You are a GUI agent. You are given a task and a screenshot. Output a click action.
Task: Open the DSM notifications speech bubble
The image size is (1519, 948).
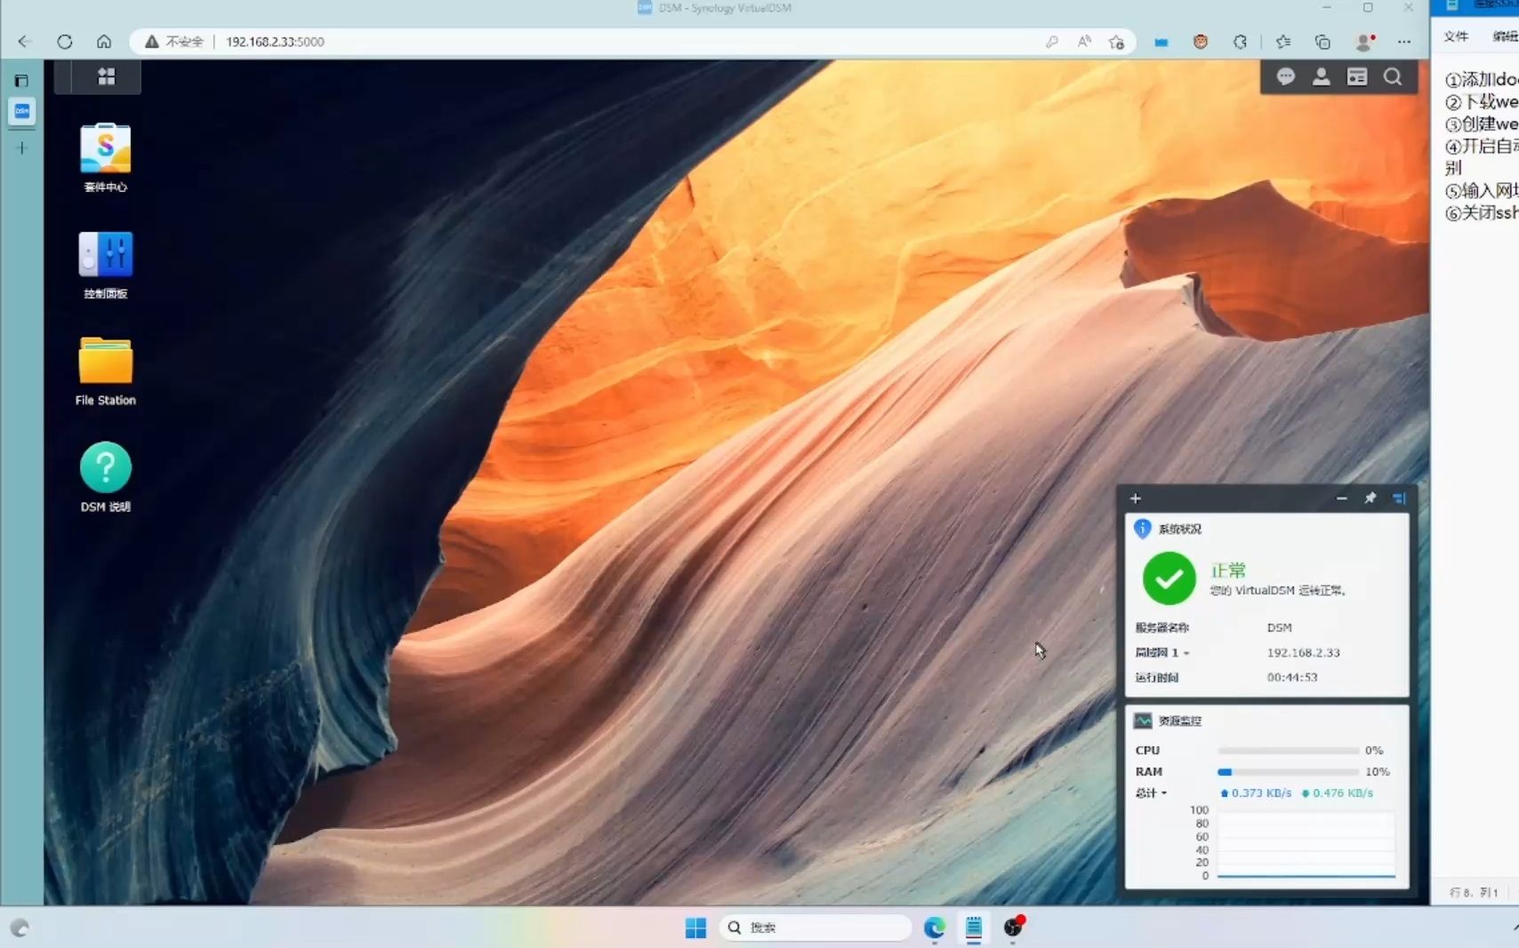(x=1285, y=77)
